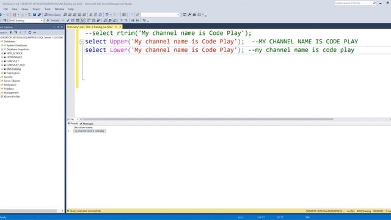391x220 pixels.
Task: Click the Properties wrench icon
Action: (x=189, y=15)
